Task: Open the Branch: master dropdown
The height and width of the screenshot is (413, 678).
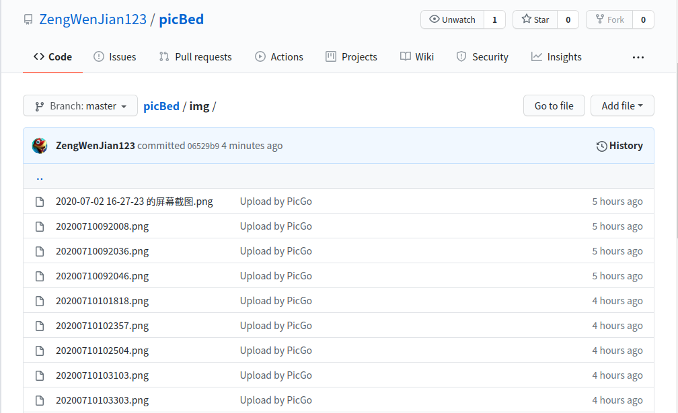Action: (x=81, y=105)
